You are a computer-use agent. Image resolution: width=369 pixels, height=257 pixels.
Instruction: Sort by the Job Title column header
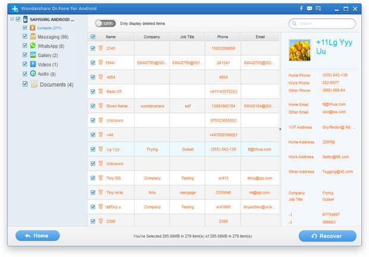(187, 37)
